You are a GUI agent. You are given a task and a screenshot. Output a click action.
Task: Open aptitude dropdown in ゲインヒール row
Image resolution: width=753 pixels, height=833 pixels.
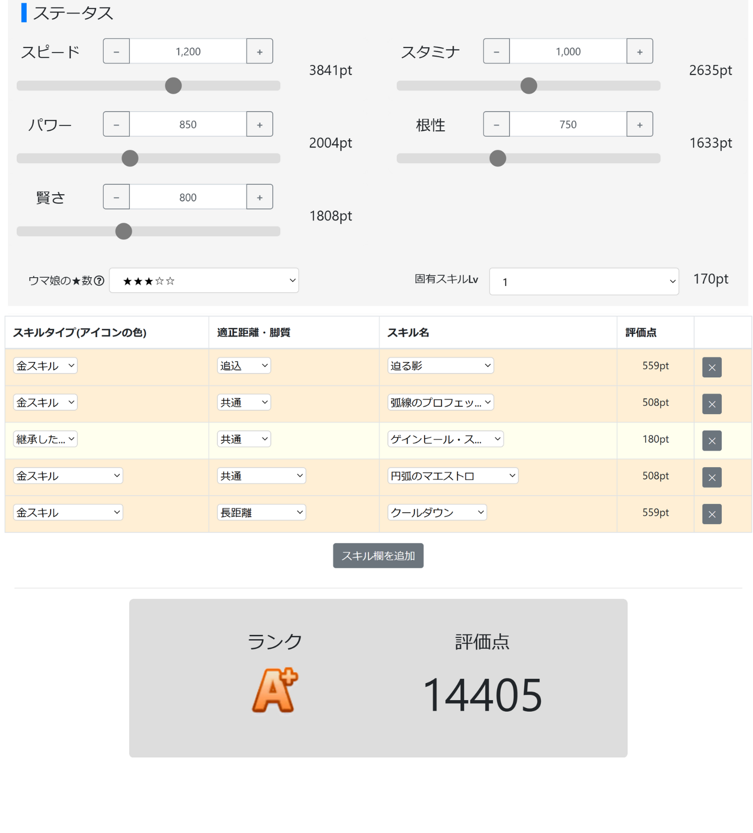coord(244,439)
